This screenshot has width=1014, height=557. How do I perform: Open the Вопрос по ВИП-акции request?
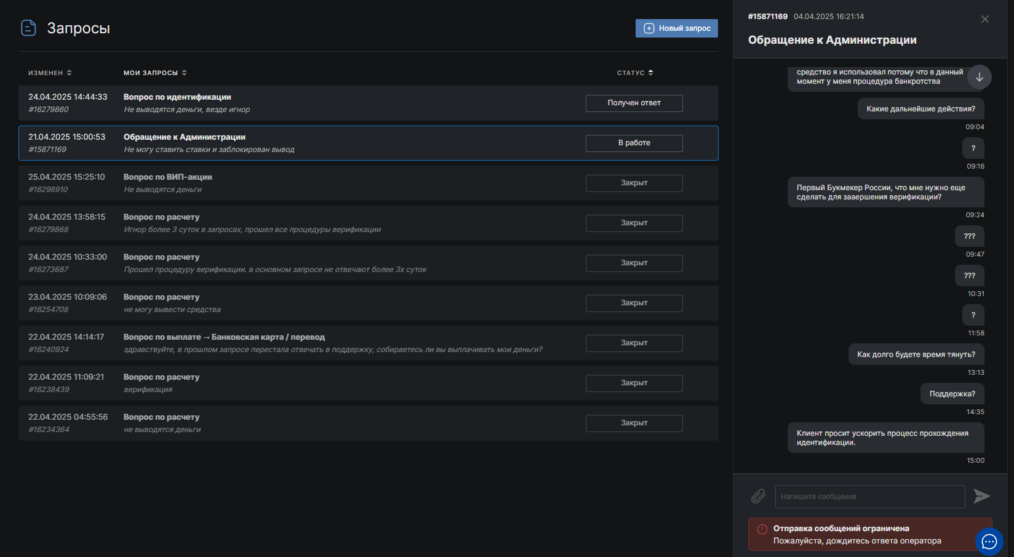point(167,177)
